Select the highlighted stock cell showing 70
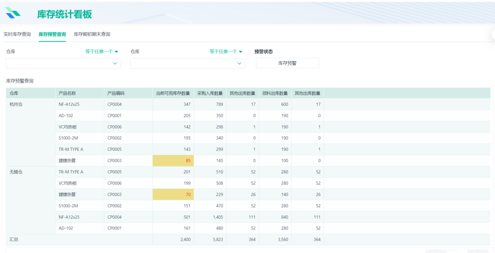 tap(173, 194)
